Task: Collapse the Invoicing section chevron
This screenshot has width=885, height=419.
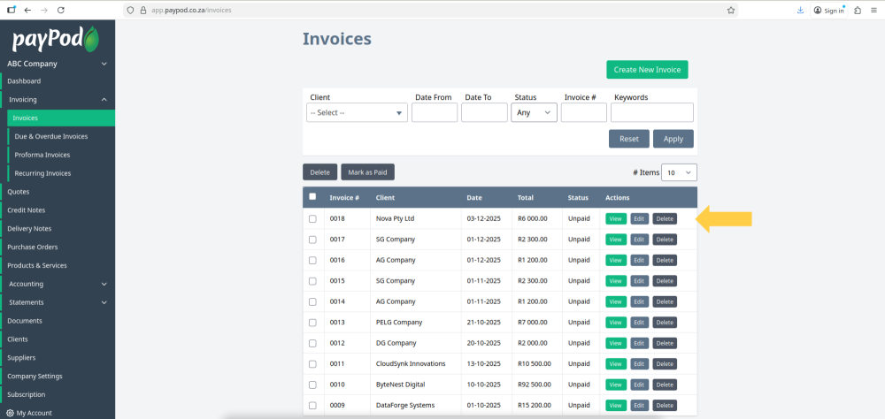Action: pyautogui.click(x=104, y=99)
